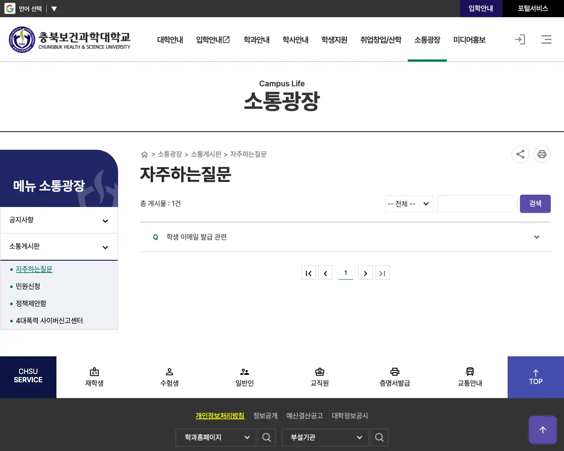Click the purple scroll-up arrow button

542,430
